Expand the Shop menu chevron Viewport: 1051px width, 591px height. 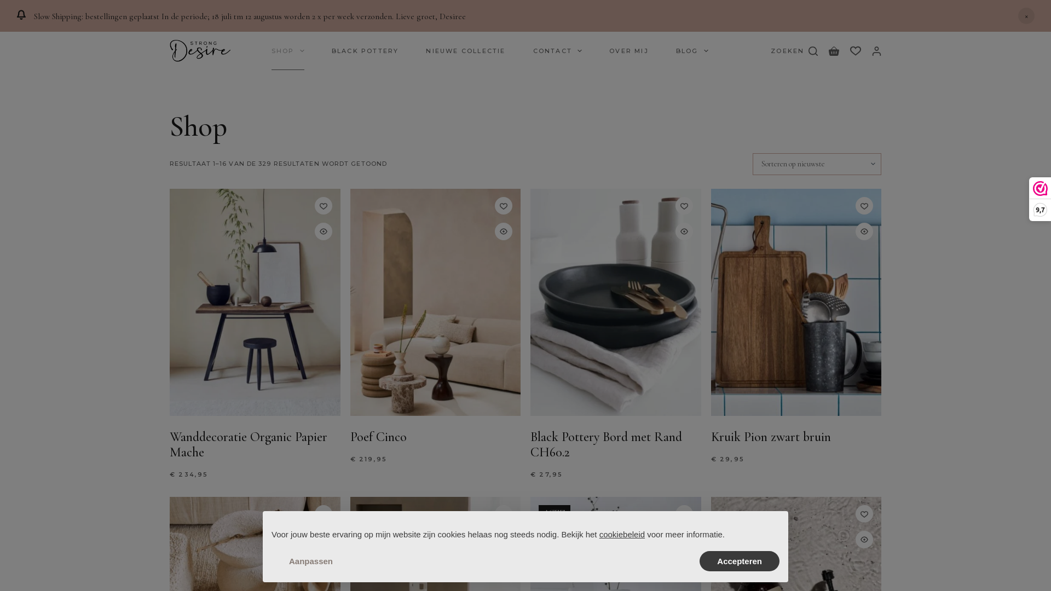pos(302,51)
